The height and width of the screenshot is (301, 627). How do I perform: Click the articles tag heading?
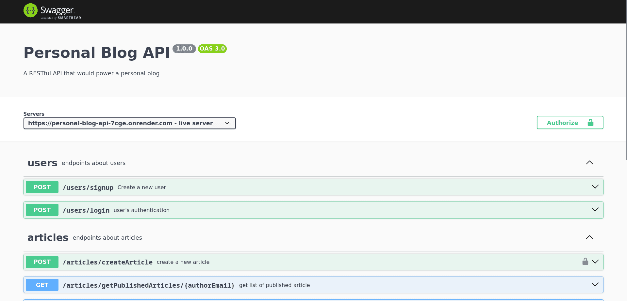click(48, 237)
